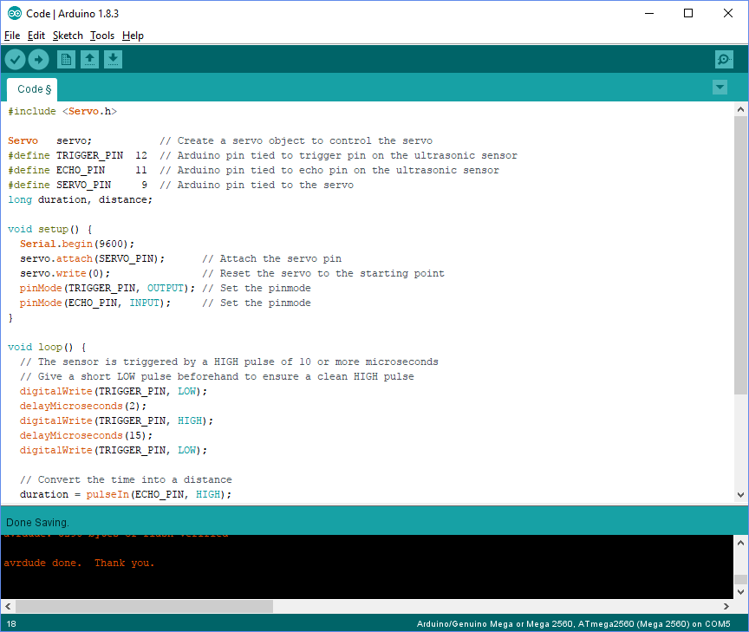Open the Serial Monitor
Image resolution: width=749 pixels, height=632 pixels.
pyautogui.click(x=724, y=59)
